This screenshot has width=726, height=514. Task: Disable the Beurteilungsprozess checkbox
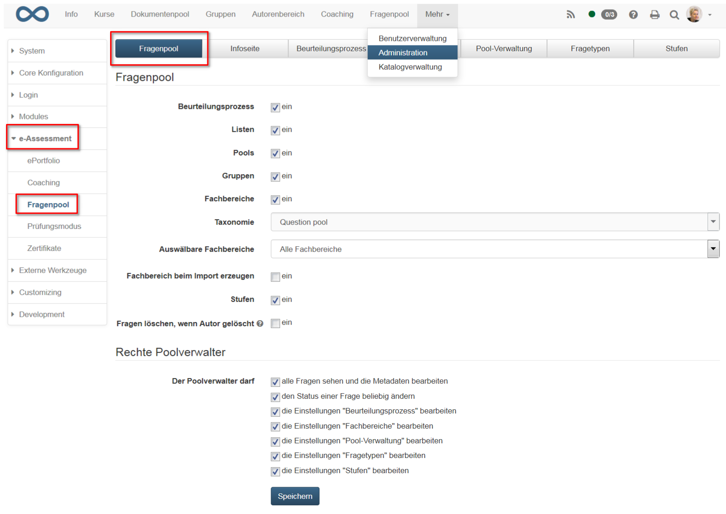(x=275, y=107)
